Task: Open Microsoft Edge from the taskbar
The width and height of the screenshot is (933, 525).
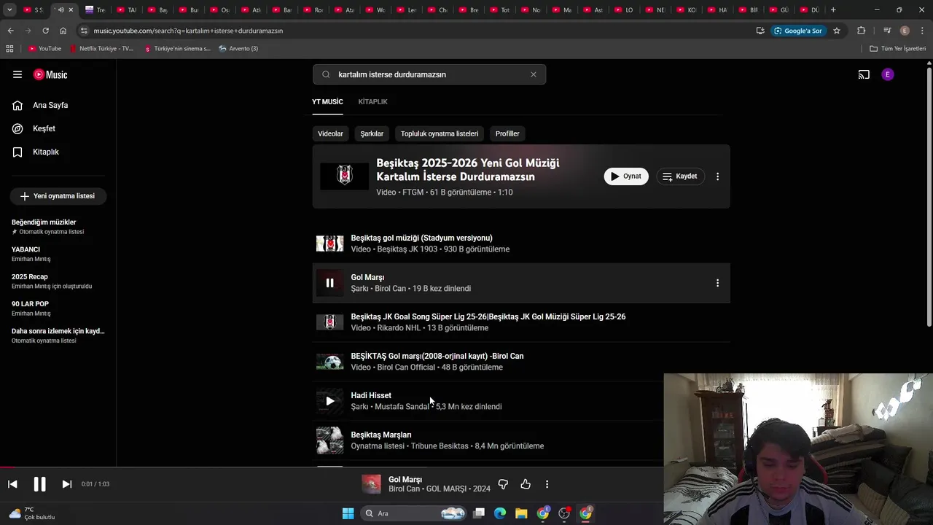Action: 500,513
